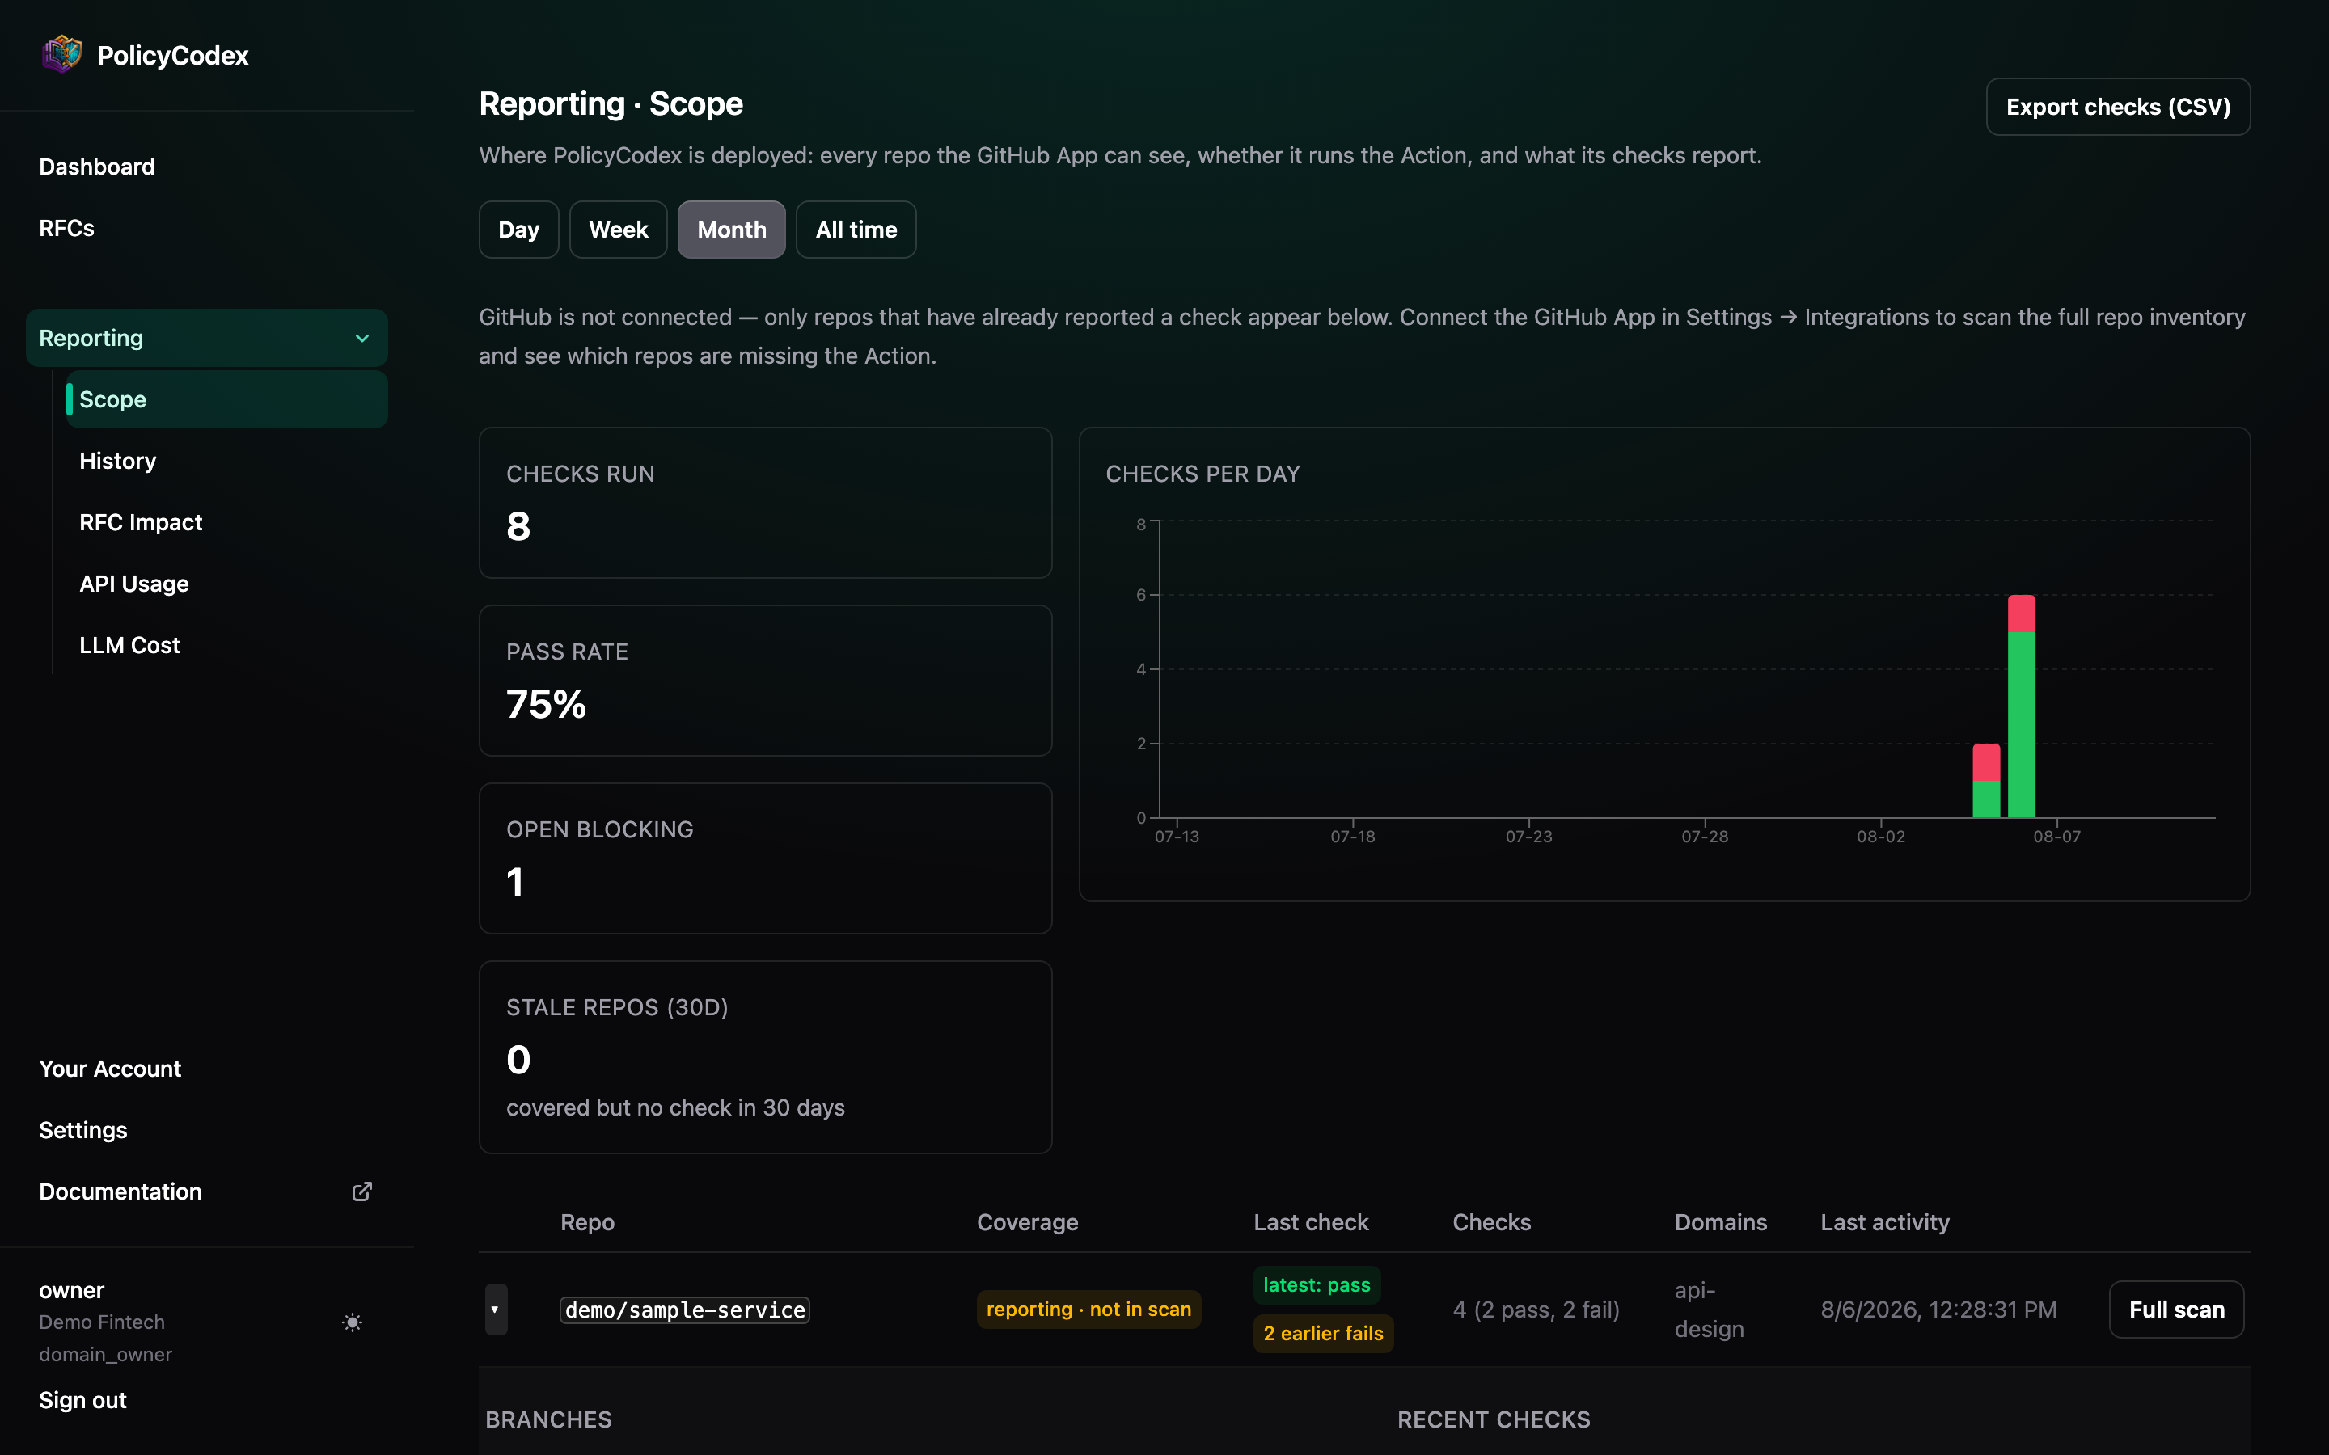Collapse the Reporting section chevron
This screenshot has width=2329, height=1455.
pyautogui.click(x=361, y=338)
